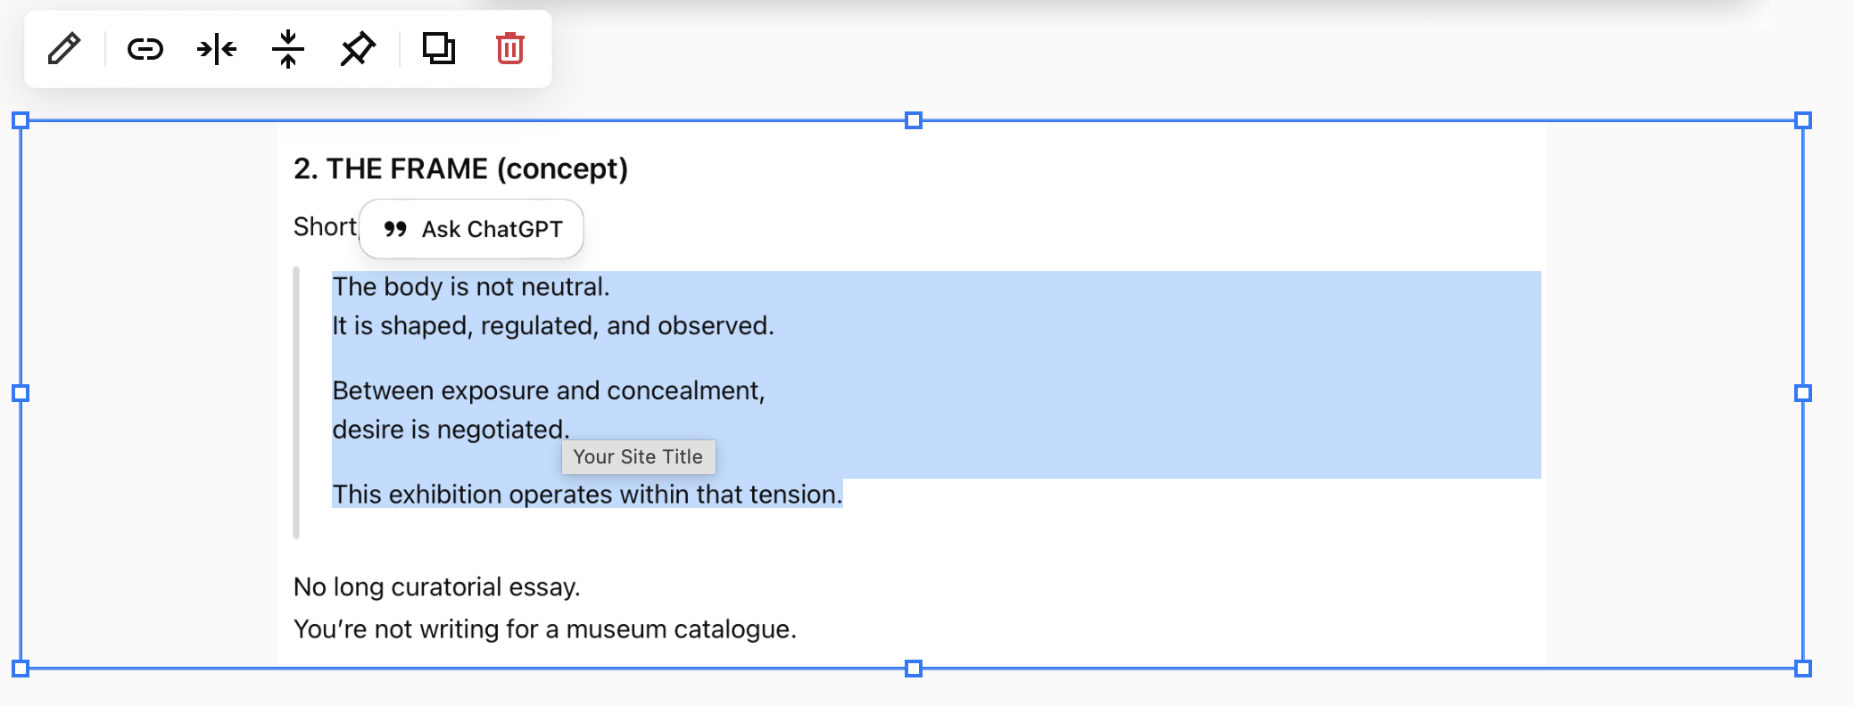Duplicate the selected element
This screenshot has height=706, width=1854.
(438, 49)
